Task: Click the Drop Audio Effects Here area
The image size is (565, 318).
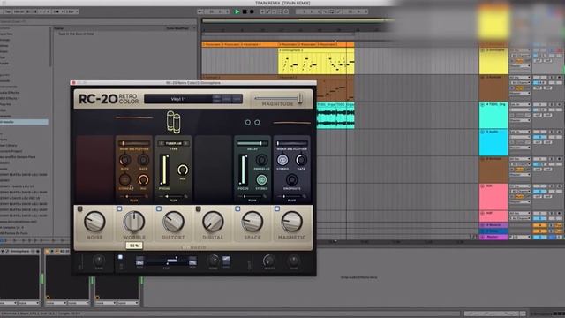Action: tap(359, 277)
